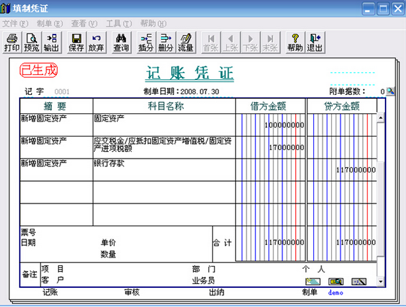
Task: Click scrollbar up arrow in voucher table
Action: click(380, 118)
